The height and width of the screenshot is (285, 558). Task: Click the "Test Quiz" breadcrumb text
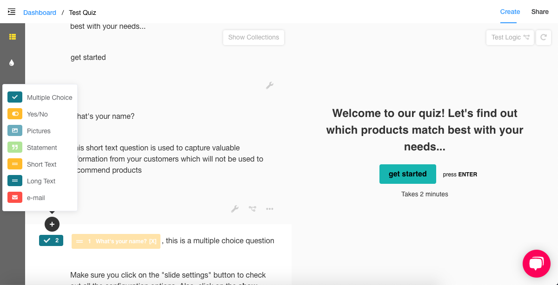click(x=82, y=13)
